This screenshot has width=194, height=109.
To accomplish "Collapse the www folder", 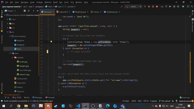I will click(10, 53).
